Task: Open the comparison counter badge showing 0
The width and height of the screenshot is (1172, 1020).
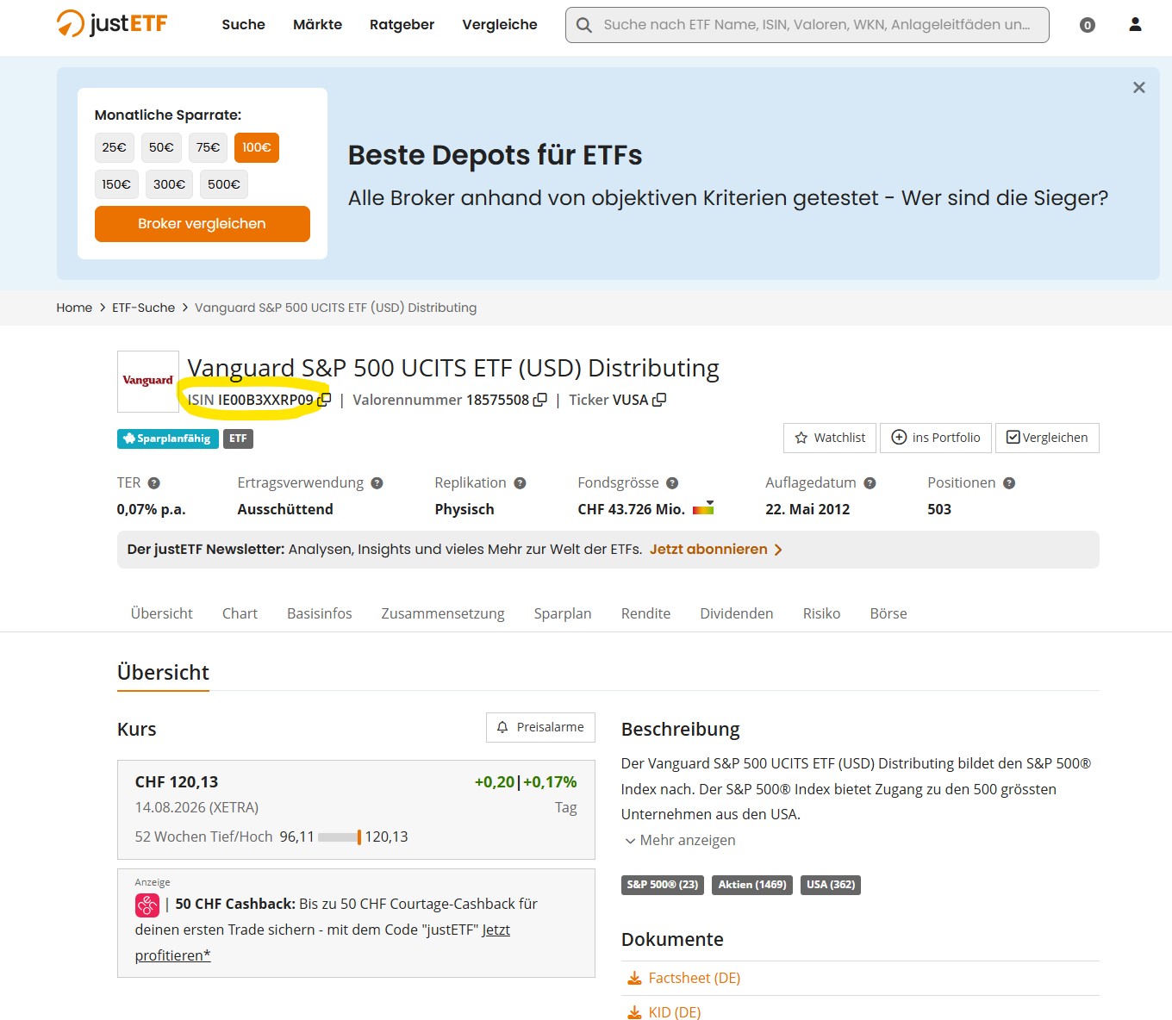Action: (1088, 25)
